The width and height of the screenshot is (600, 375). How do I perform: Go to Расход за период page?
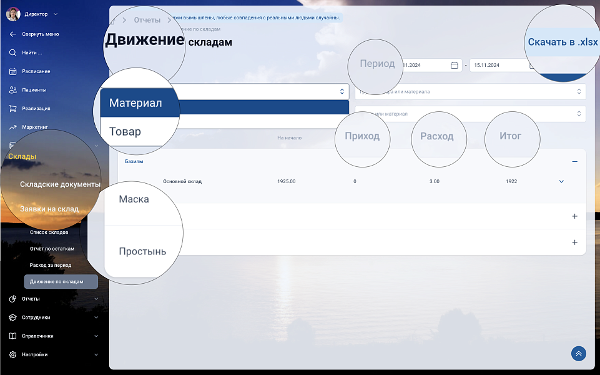tap(51, 265)
